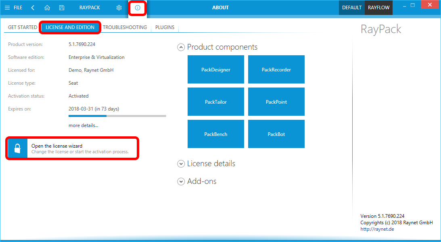Switch to the DEFAULT profile
Screen dimensions: 441x242
[x=352, y=8]
